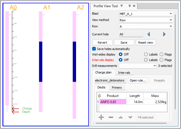The width and height of the screenshot is (181, 129).
Task: Move the deck up with the up triangle
Action: [x=121, y=117]
